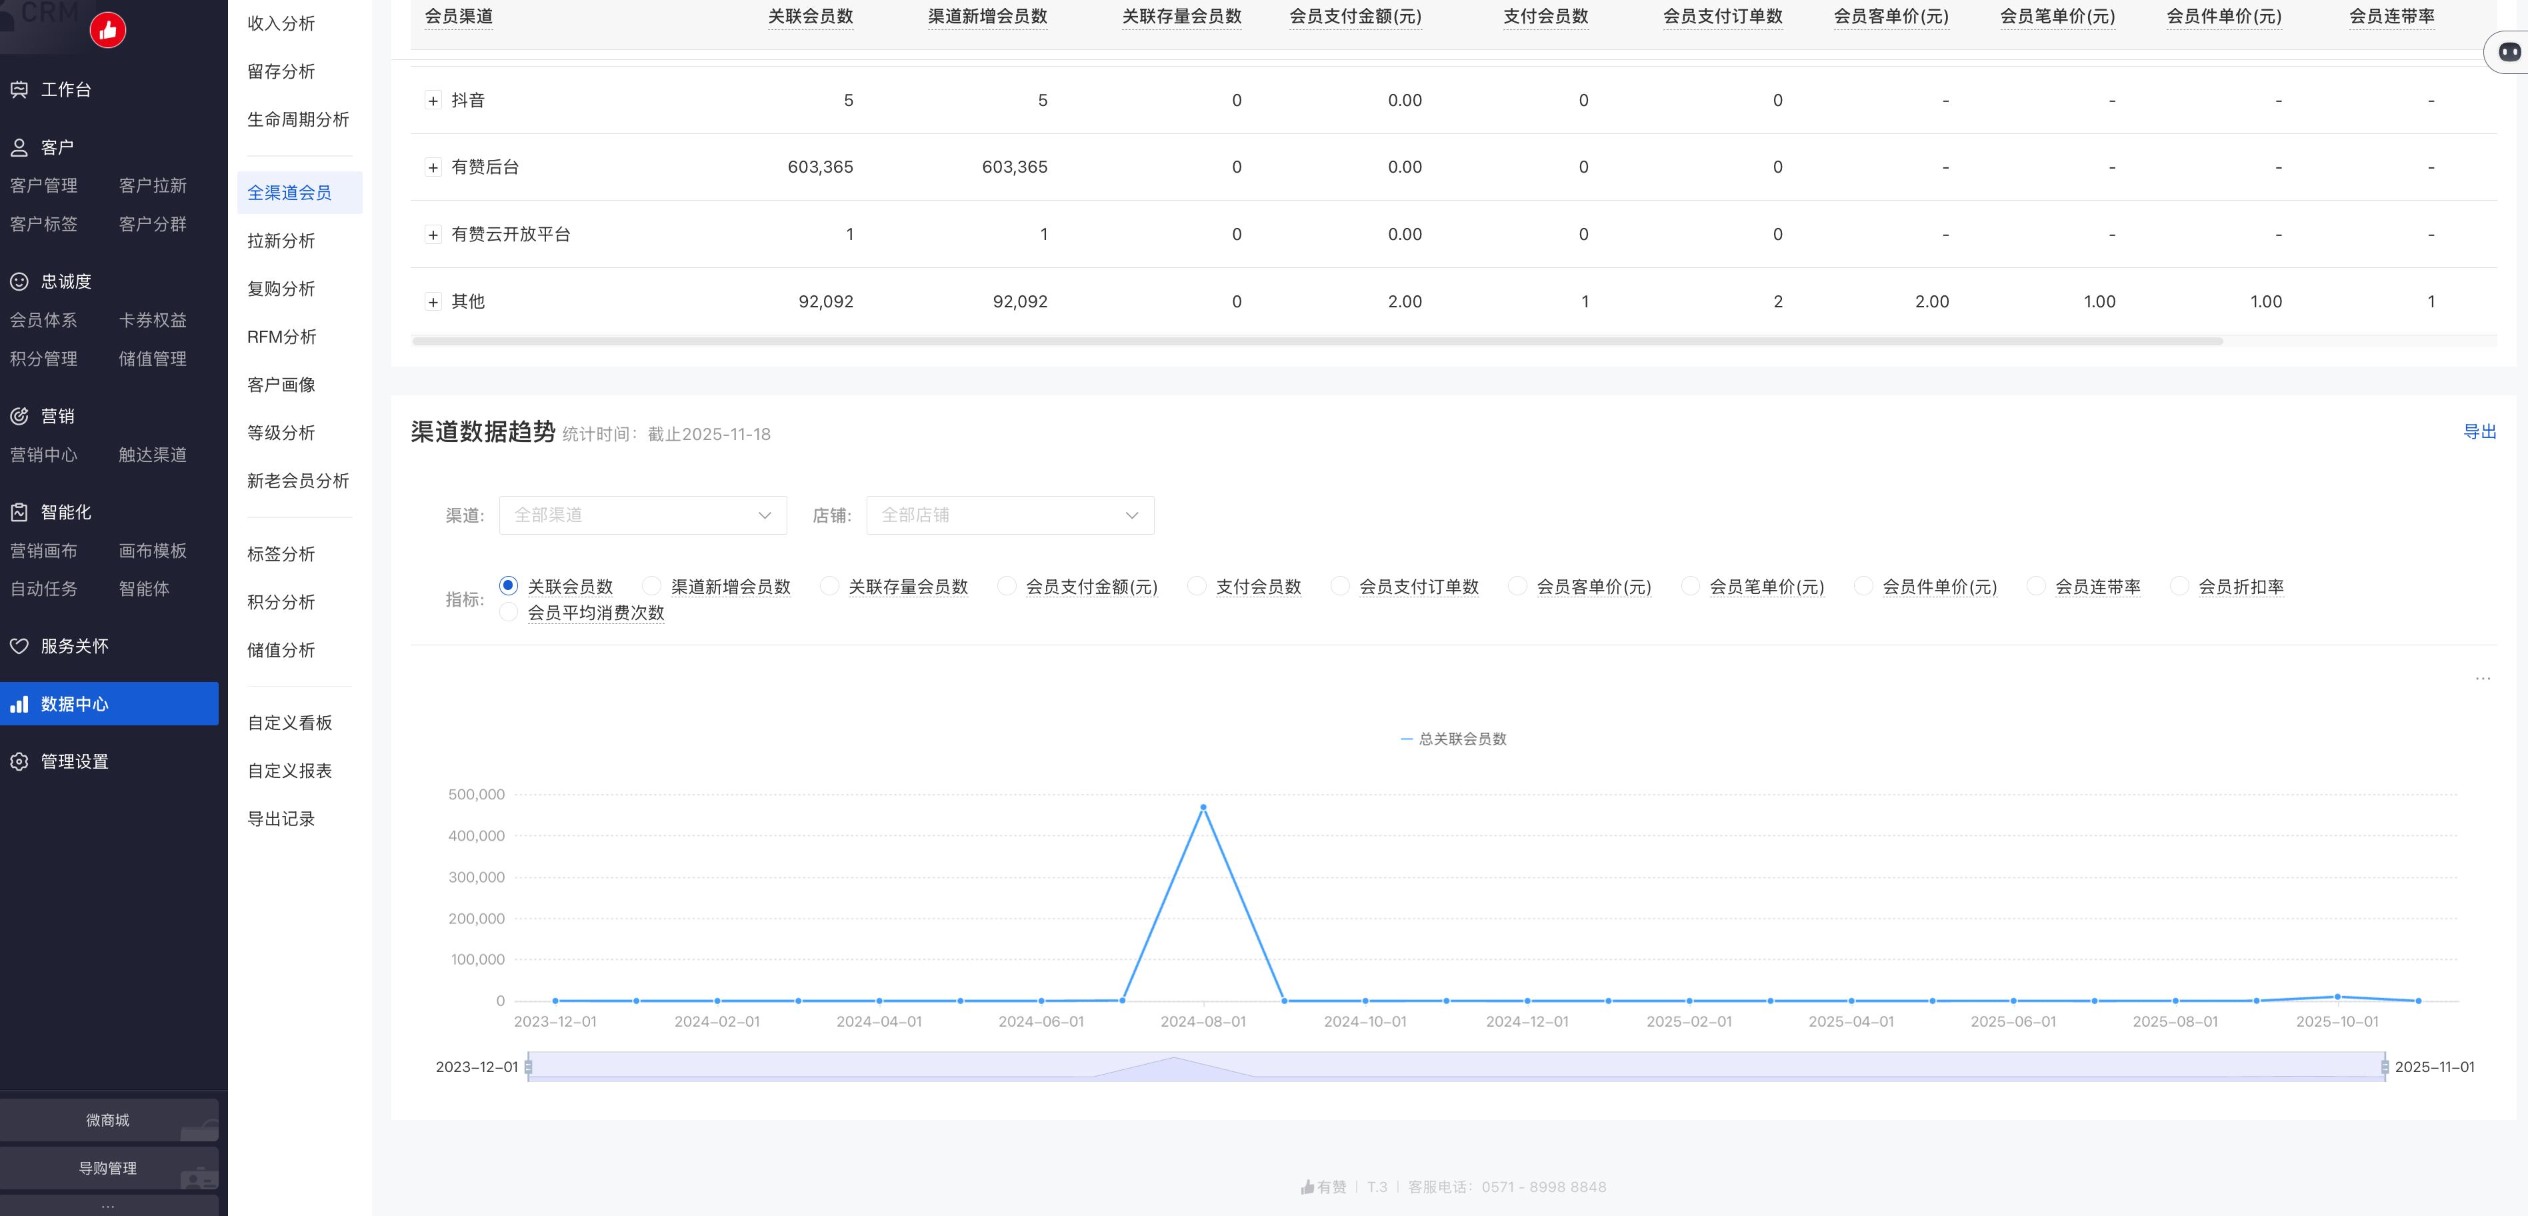Click the left handle of the date range slider
This screenshot has height=1216, width=2528.
click(528, 1067)
